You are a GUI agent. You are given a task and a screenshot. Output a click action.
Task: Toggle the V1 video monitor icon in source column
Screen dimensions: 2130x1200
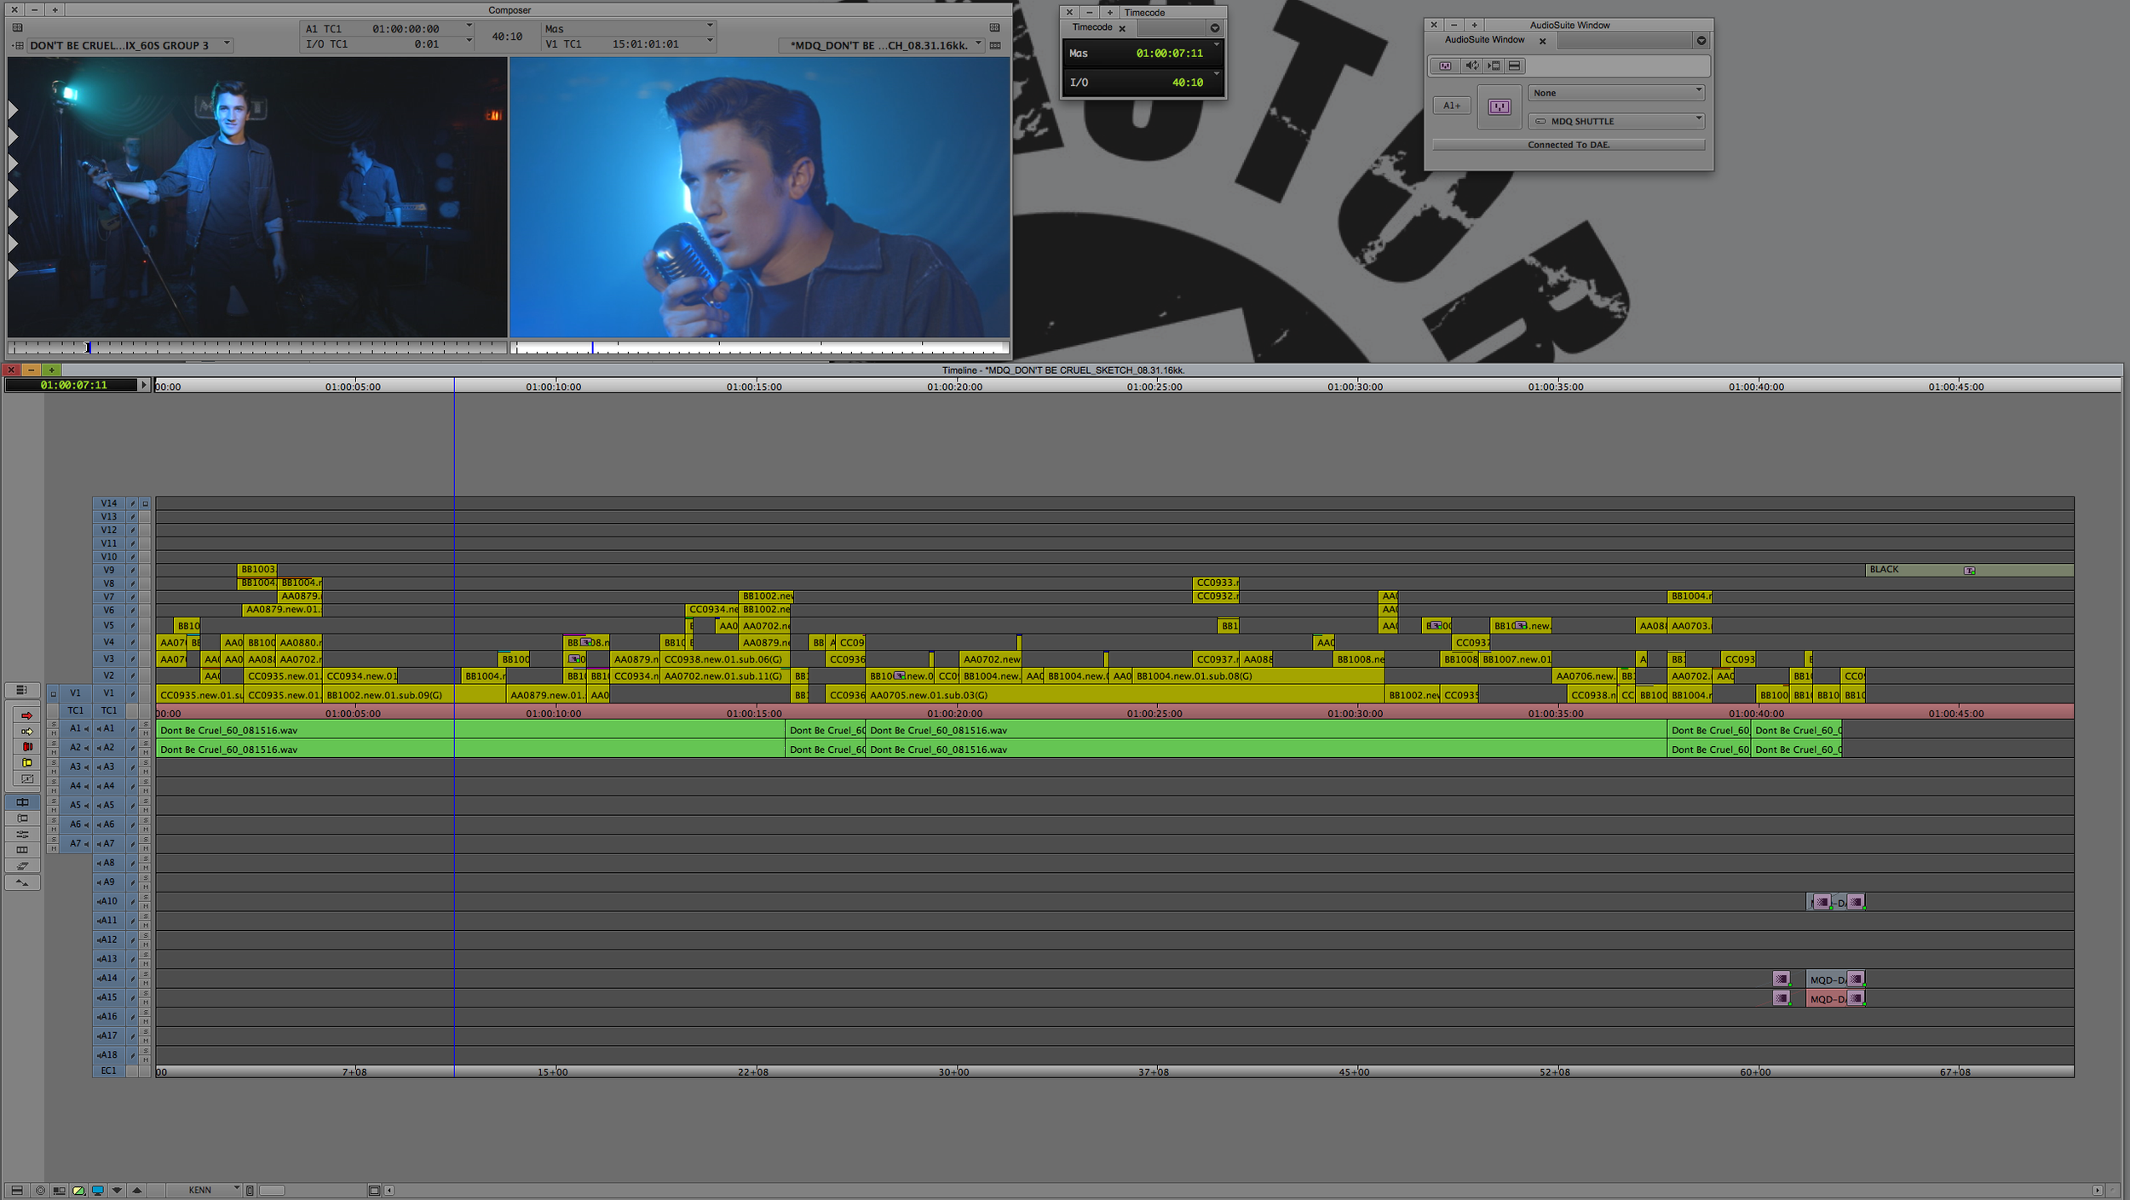click(53, 693)
